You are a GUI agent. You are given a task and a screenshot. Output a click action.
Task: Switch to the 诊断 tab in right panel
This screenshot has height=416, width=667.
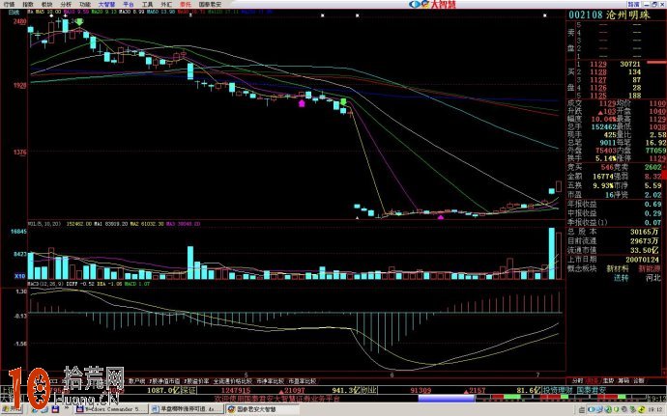639,381
